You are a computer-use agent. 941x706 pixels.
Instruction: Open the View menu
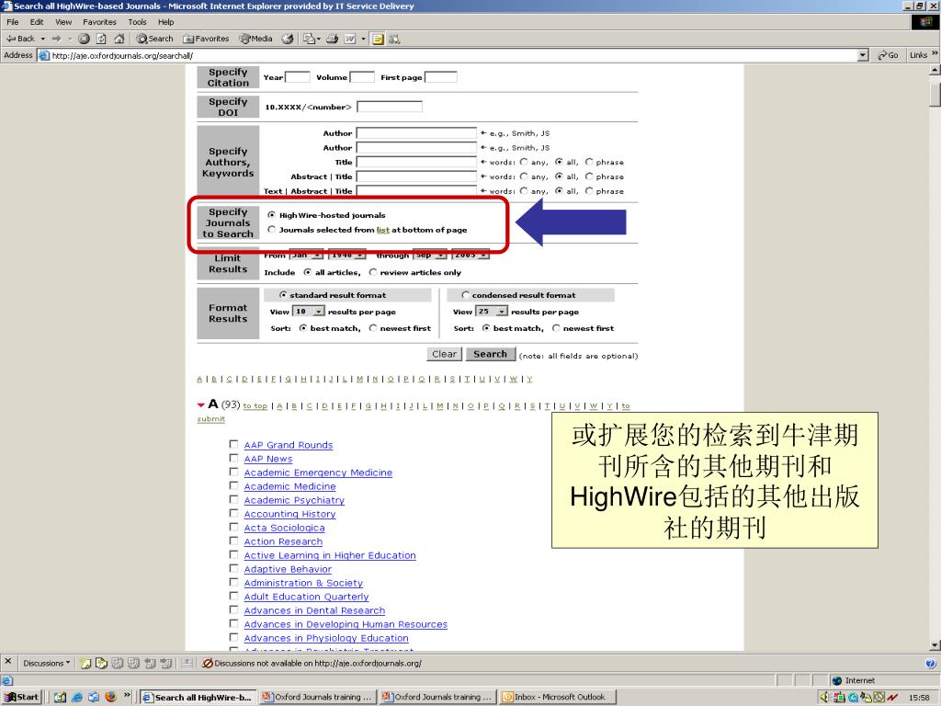63,22
